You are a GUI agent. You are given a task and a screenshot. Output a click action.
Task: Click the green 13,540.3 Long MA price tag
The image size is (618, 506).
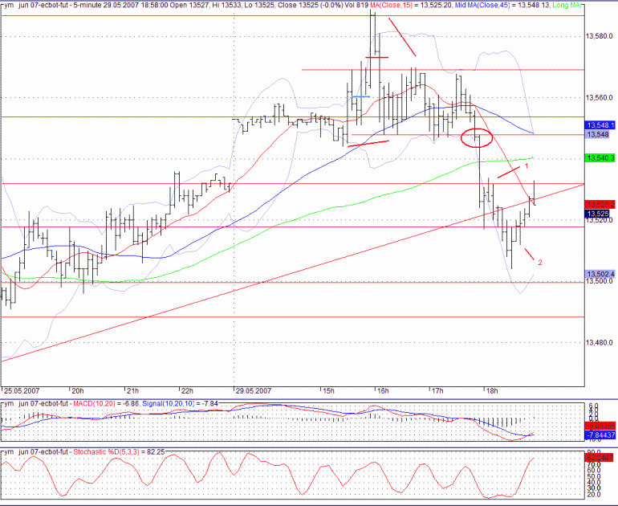tap(600, 158)
